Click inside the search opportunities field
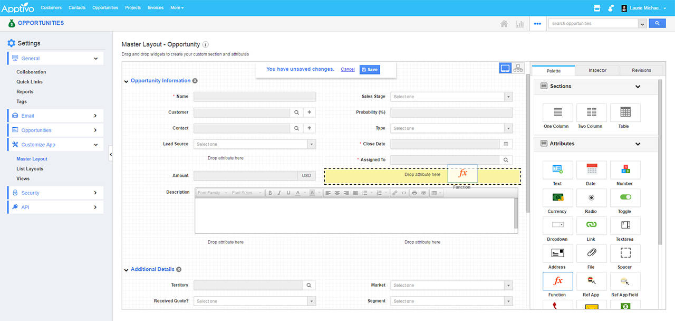The image size is (675, 321). point(593,23)
